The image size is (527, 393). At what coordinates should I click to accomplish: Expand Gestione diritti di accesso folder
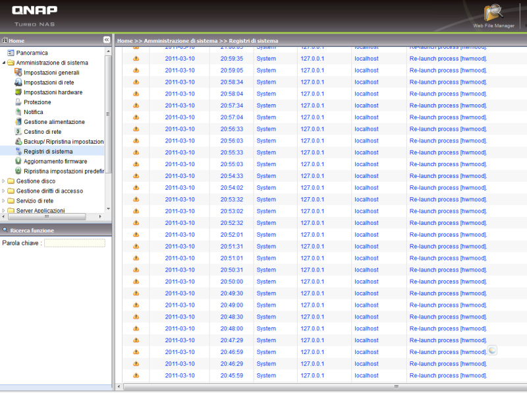pos(3,191)
